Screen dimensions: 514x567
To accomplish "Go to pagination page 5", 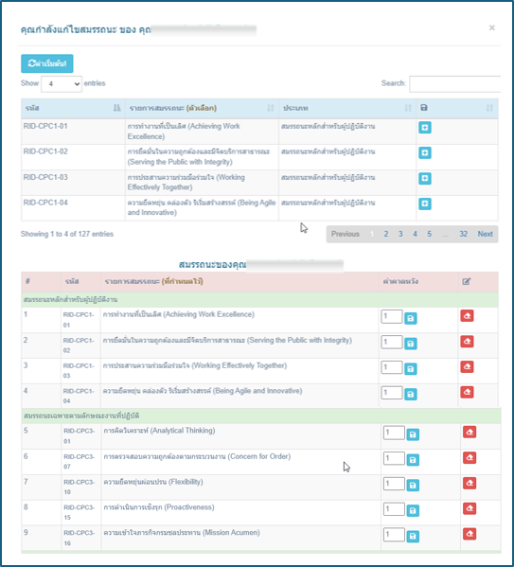I will (x=430, y=234).
